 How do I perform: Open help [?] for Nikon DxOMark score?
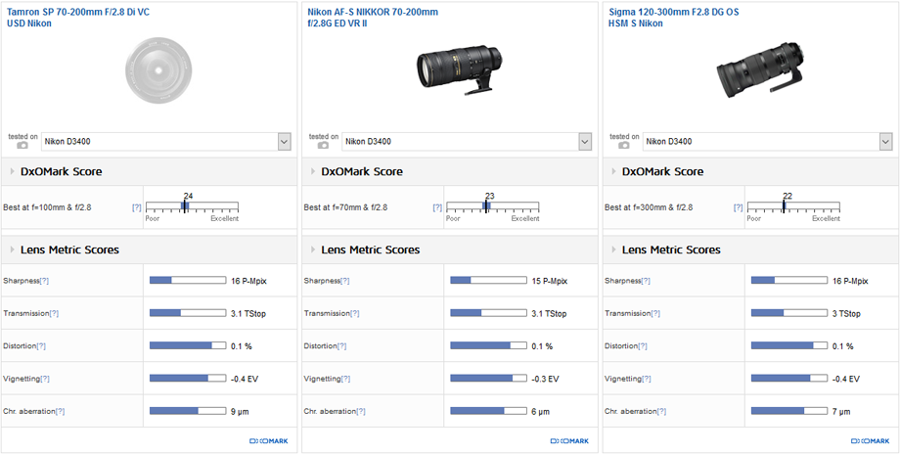(437, 207)
